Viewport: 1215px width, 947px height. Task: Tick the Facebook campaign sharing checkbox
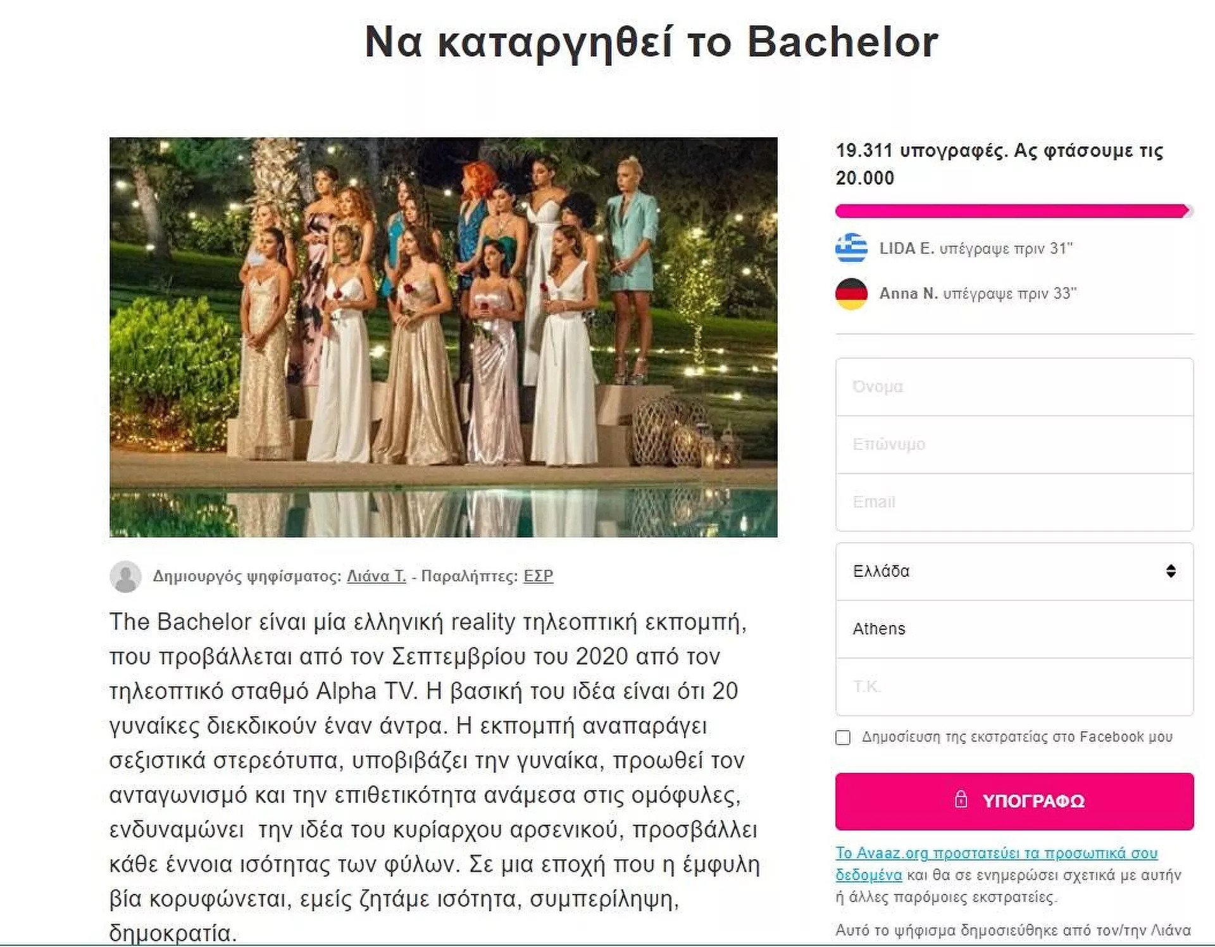click(843, 738)
